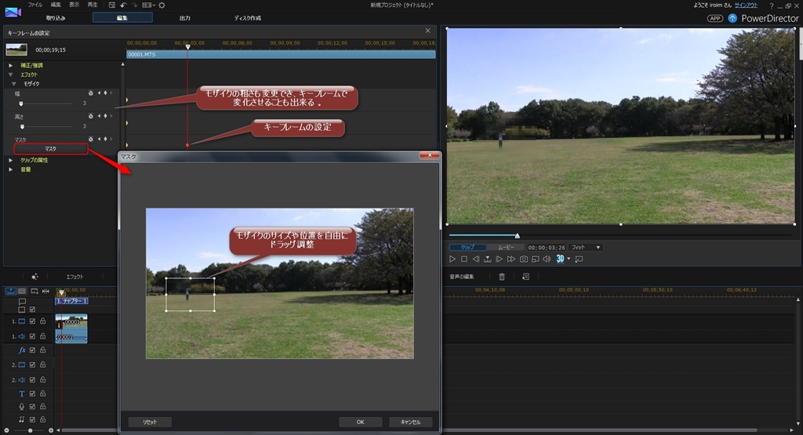Toggle the lock on video track 1

(42, 321)
